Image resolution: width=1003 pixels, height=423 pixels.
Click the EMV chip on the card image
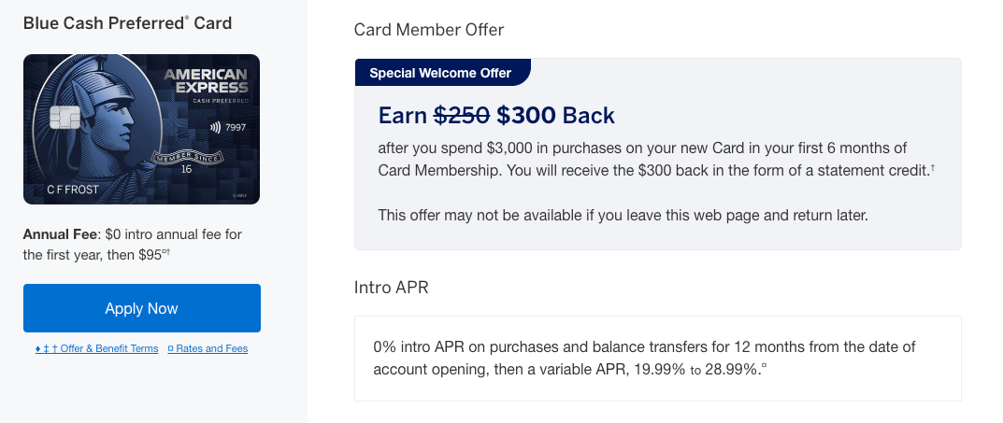coord(64,120)
